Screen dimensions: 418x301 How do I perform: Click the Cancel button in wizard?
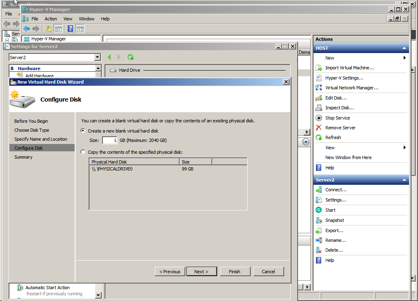[x=269, y=272]
